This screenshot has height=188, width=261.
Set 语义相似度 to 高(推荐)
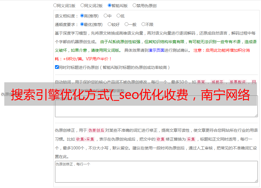click(82, 16)
